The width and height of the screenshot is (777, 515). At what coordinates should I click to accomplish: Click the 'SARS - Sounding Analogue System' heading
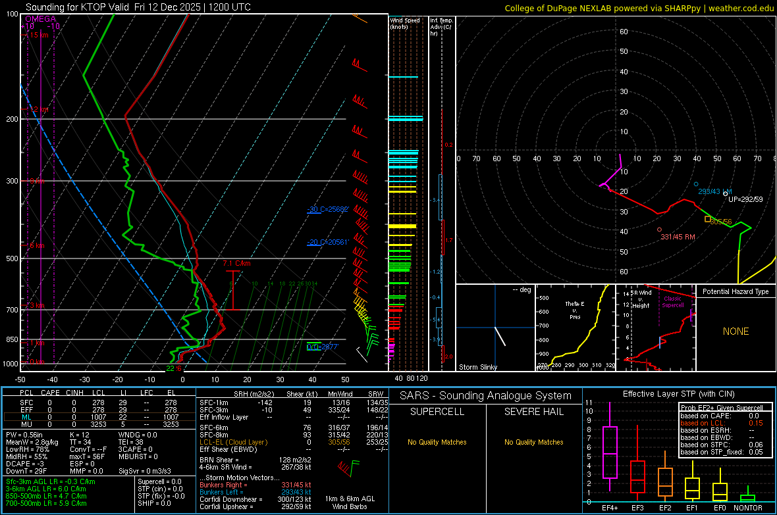point(486,396)
